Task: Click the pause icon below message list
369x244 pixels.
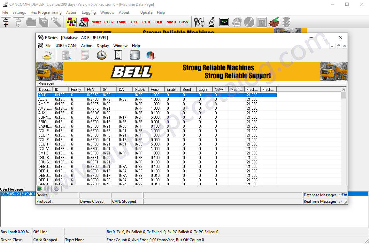Action: (47, 189)
